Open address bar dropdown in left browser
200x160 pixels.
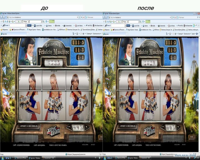[77, 17]
